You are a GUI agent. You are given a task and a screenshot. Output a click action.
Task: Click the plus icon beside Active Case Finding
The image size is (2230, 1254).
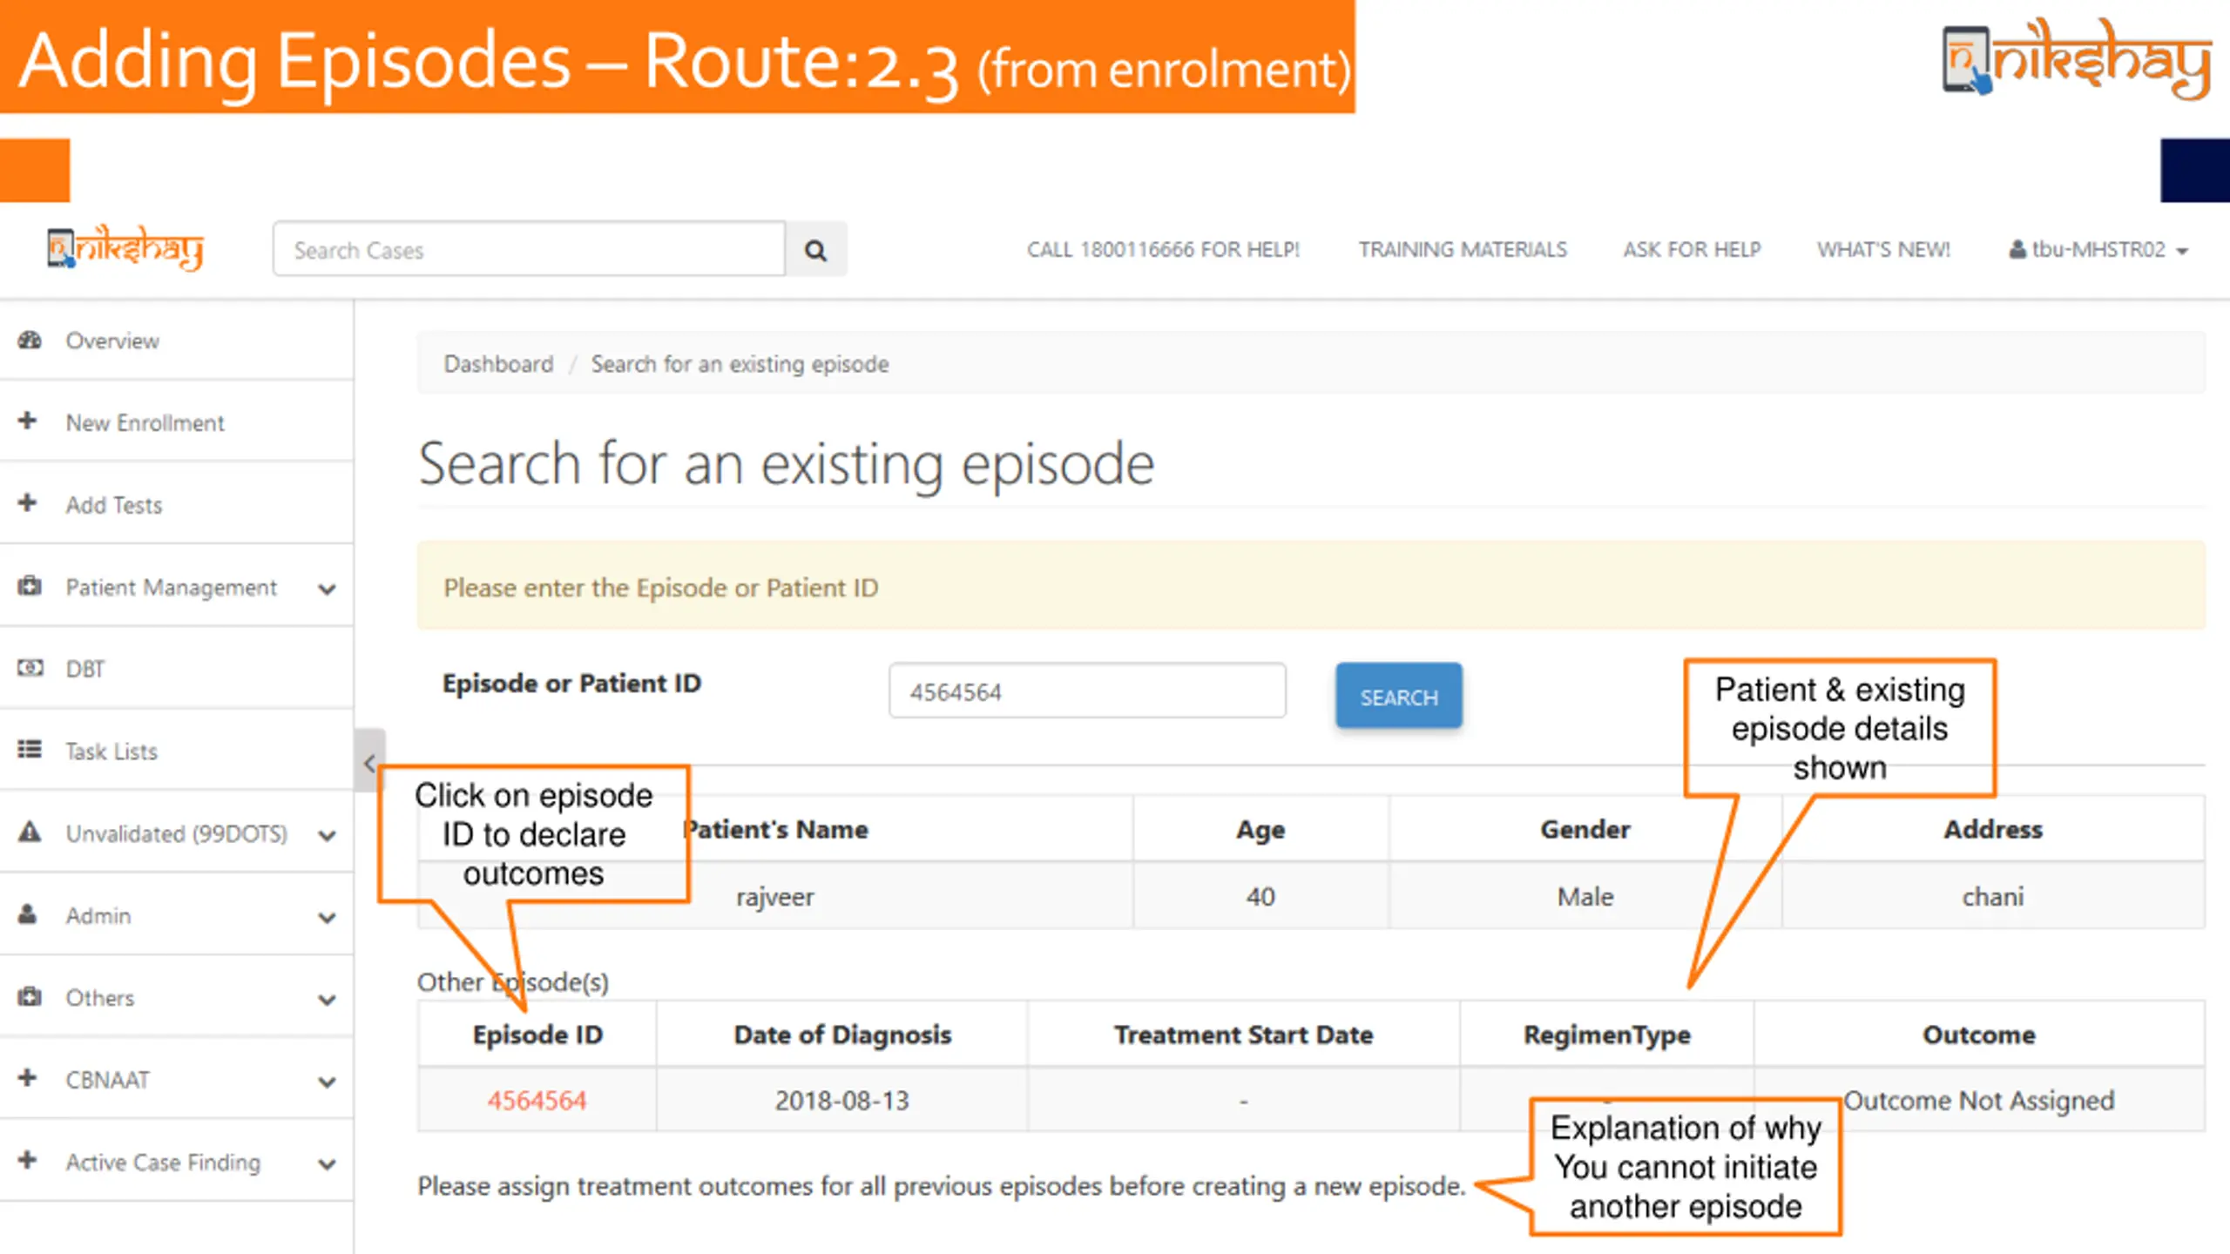click(x=28, y=1161)
